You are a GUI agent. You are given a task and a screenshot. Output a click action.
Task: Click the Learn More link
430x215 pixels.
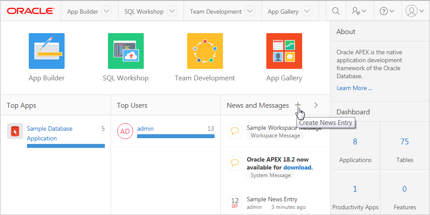[x=354, y=88]
